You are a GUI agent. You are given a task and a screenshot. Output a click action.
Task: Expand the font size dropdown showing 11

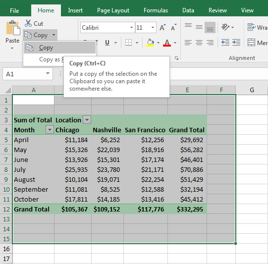pos(153,27)
